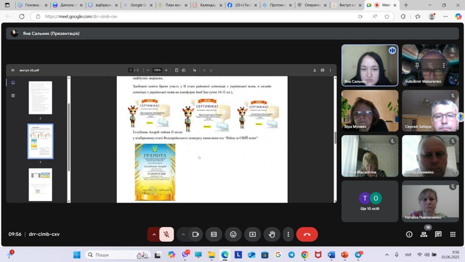Viewport: 465px width, 262px height.
Task: Open the emoji reactions panel
Action: pyautogui.click(x=233, y=234)
